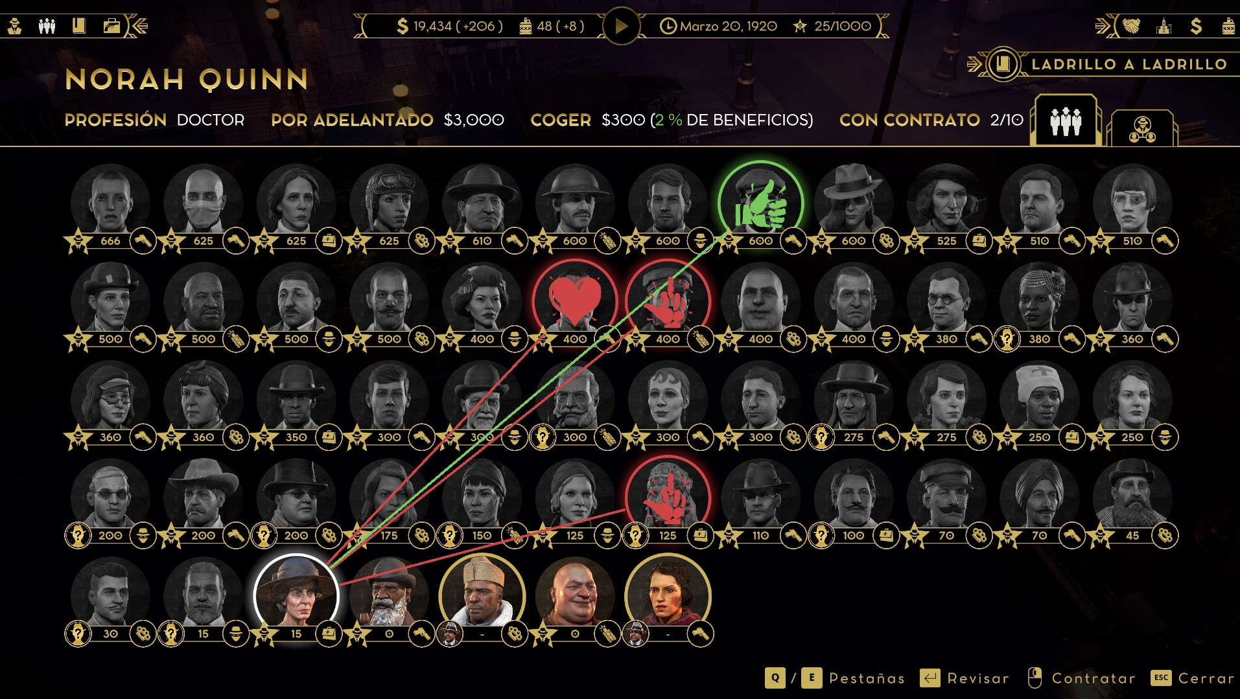
Task: Open the alcohol crate icon at top right
Action: click(1228, 26)
